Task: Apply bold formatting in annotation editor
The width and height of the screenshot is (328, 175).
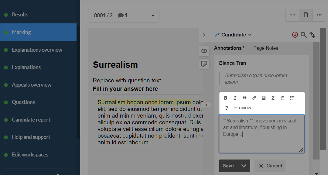Action: 225,98
